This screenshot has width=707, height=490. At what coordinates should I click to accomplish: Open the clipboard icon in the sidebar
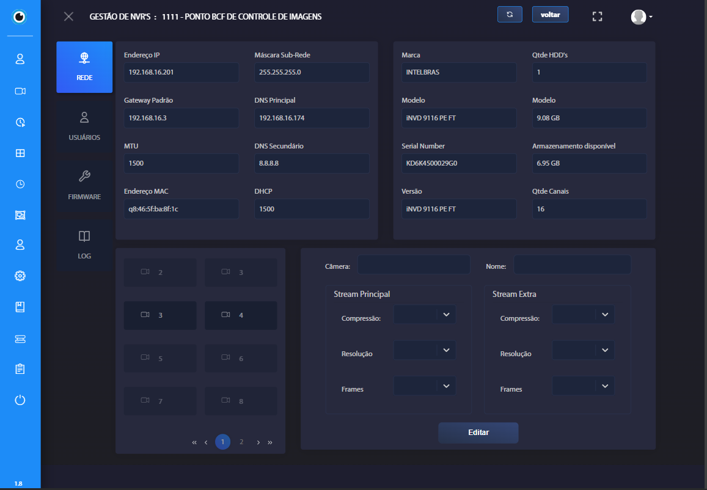click(20, 369)
